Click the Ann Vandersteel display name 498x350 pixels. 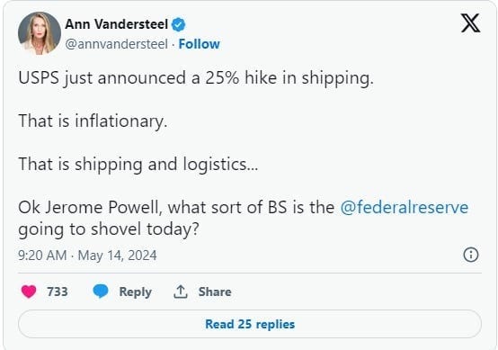point(116,24)
